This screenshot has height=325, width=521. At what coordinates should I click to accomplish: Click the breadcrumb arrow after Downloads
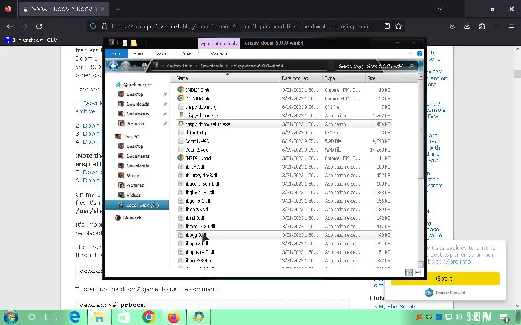coord(227,66)
